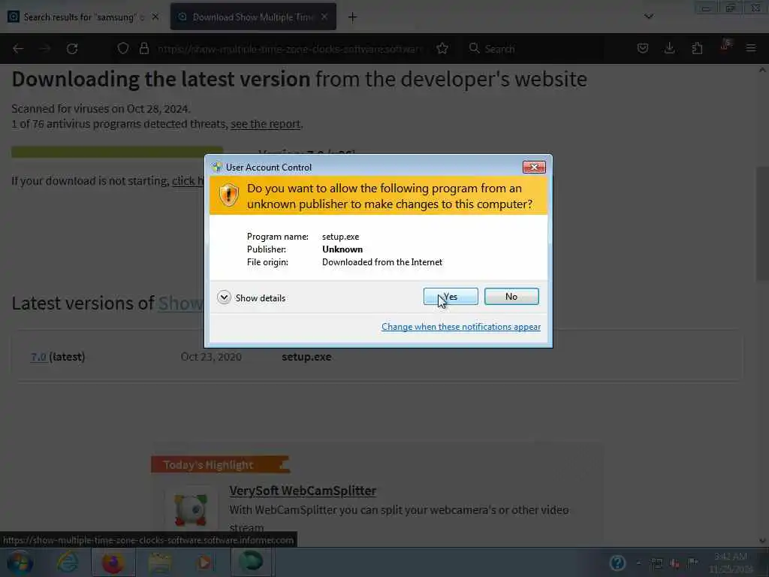The image size is (769, 577).
Task: Click the version 7.0 link
Action: [39, 357]
